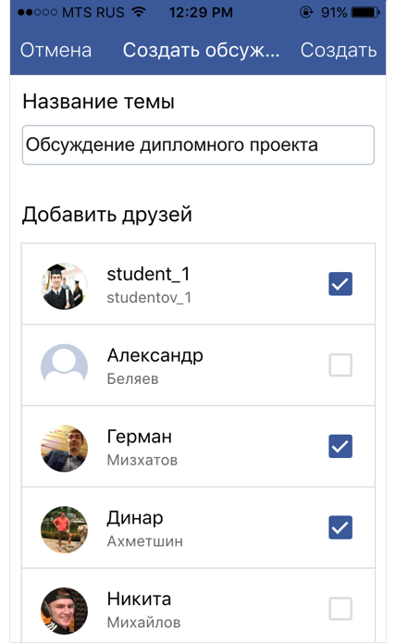Tap the Wi-Fi status icon
Screen dimensions: 396x643
(140, 12)
